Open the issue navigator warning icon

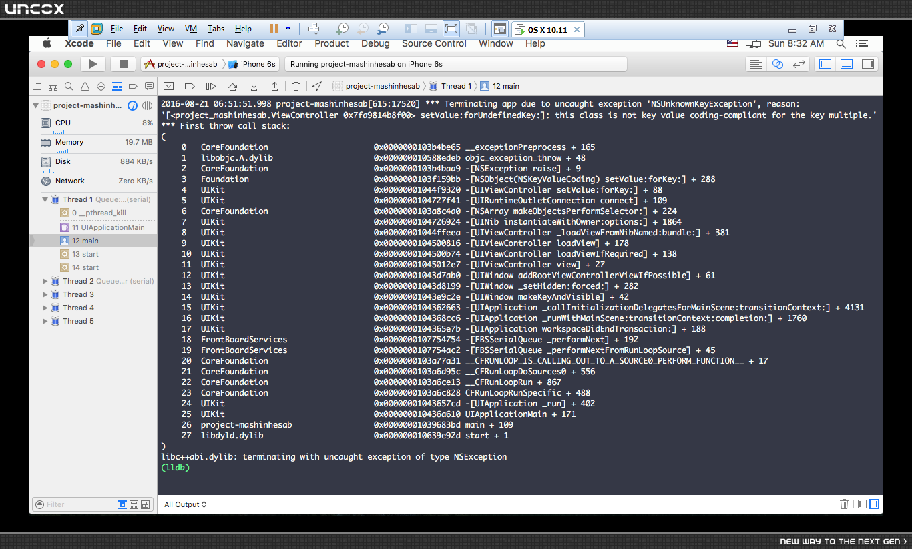point(85,86)
